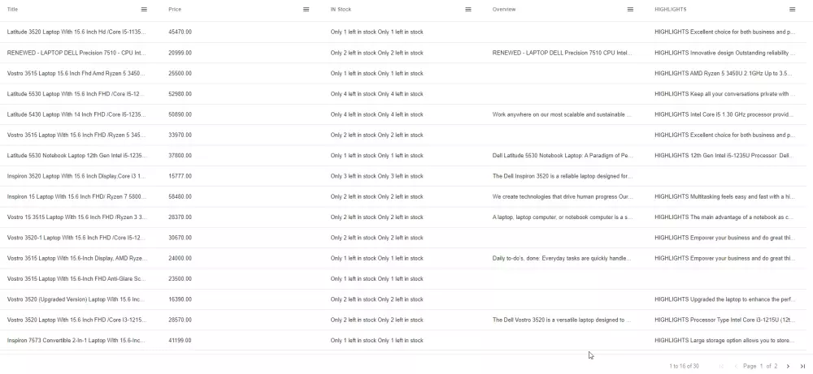This screenshot has height=374, width=813.
Task: Select the Vostro 15 3515 Laptop title
Action: 76,217
